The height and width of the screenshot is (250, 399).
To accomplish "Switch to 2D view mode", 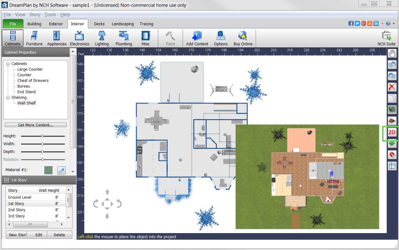I will click(x=392, y=132).
